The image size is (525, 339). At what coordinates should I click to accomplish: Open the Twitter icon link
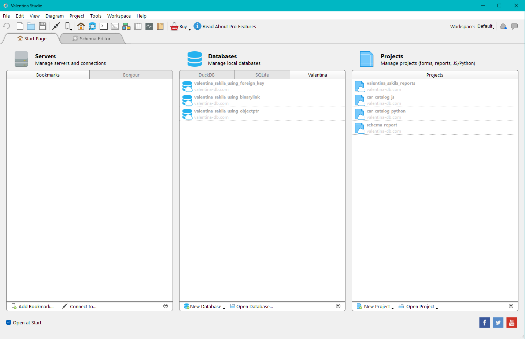pos(498,323)
